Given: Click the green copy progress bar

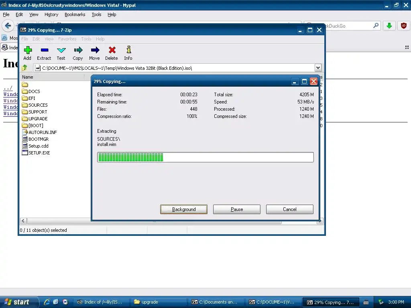Looking at the screenshot, I should [205, 157].
